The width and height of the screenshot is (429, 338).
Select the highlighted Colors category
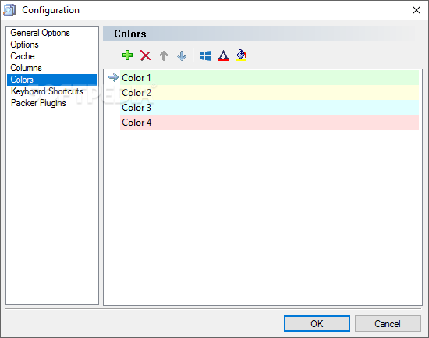coord(52,80)
